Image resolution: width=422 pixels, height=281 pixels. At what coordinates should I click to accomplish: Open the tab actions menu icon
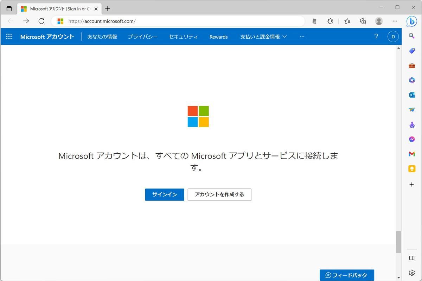point(9,9)
